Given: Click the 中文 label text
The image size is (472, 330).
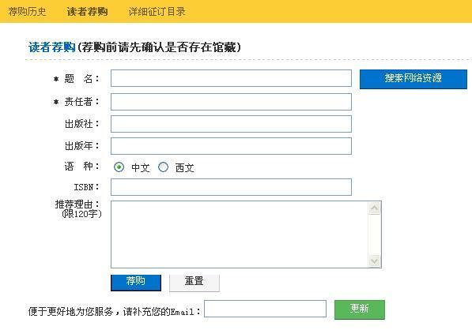Looking at the screenshot, I should (141, 167).
